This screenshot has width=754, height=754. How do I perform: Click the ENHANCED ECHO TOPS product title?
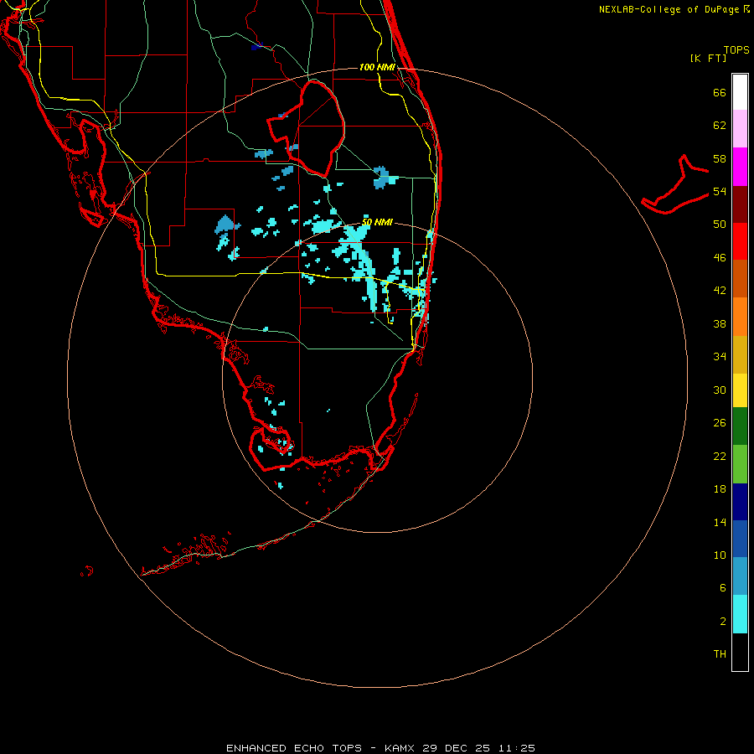point(294,748)
